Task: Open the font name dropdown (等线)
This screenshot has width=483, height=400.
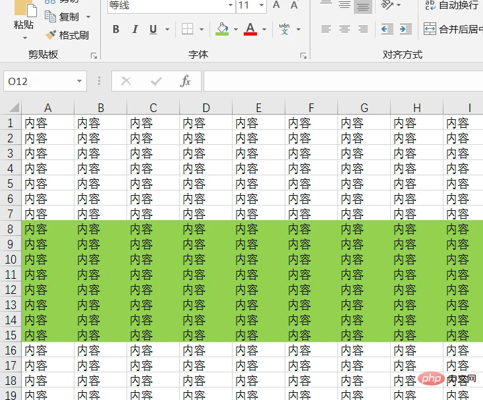Action: (230, 5)
